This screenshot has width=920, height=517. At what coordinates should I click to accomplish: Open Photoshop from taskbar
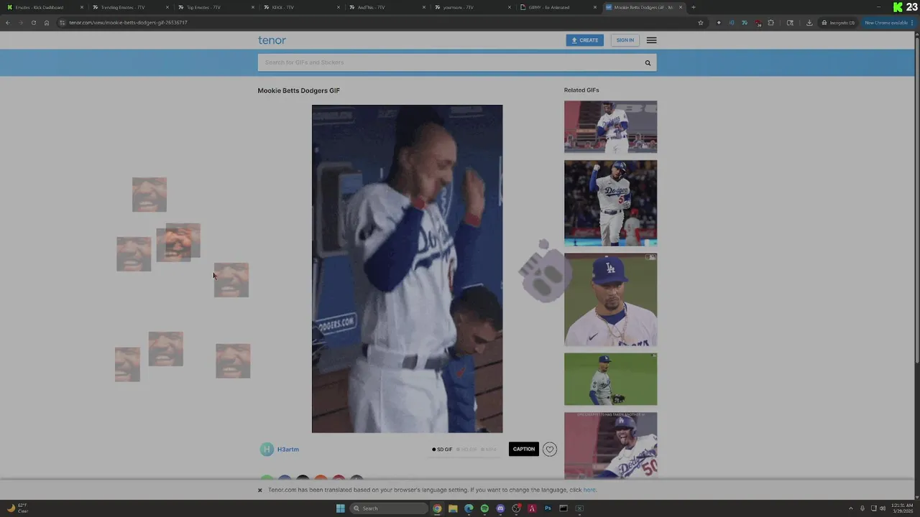tap(548, 508)
